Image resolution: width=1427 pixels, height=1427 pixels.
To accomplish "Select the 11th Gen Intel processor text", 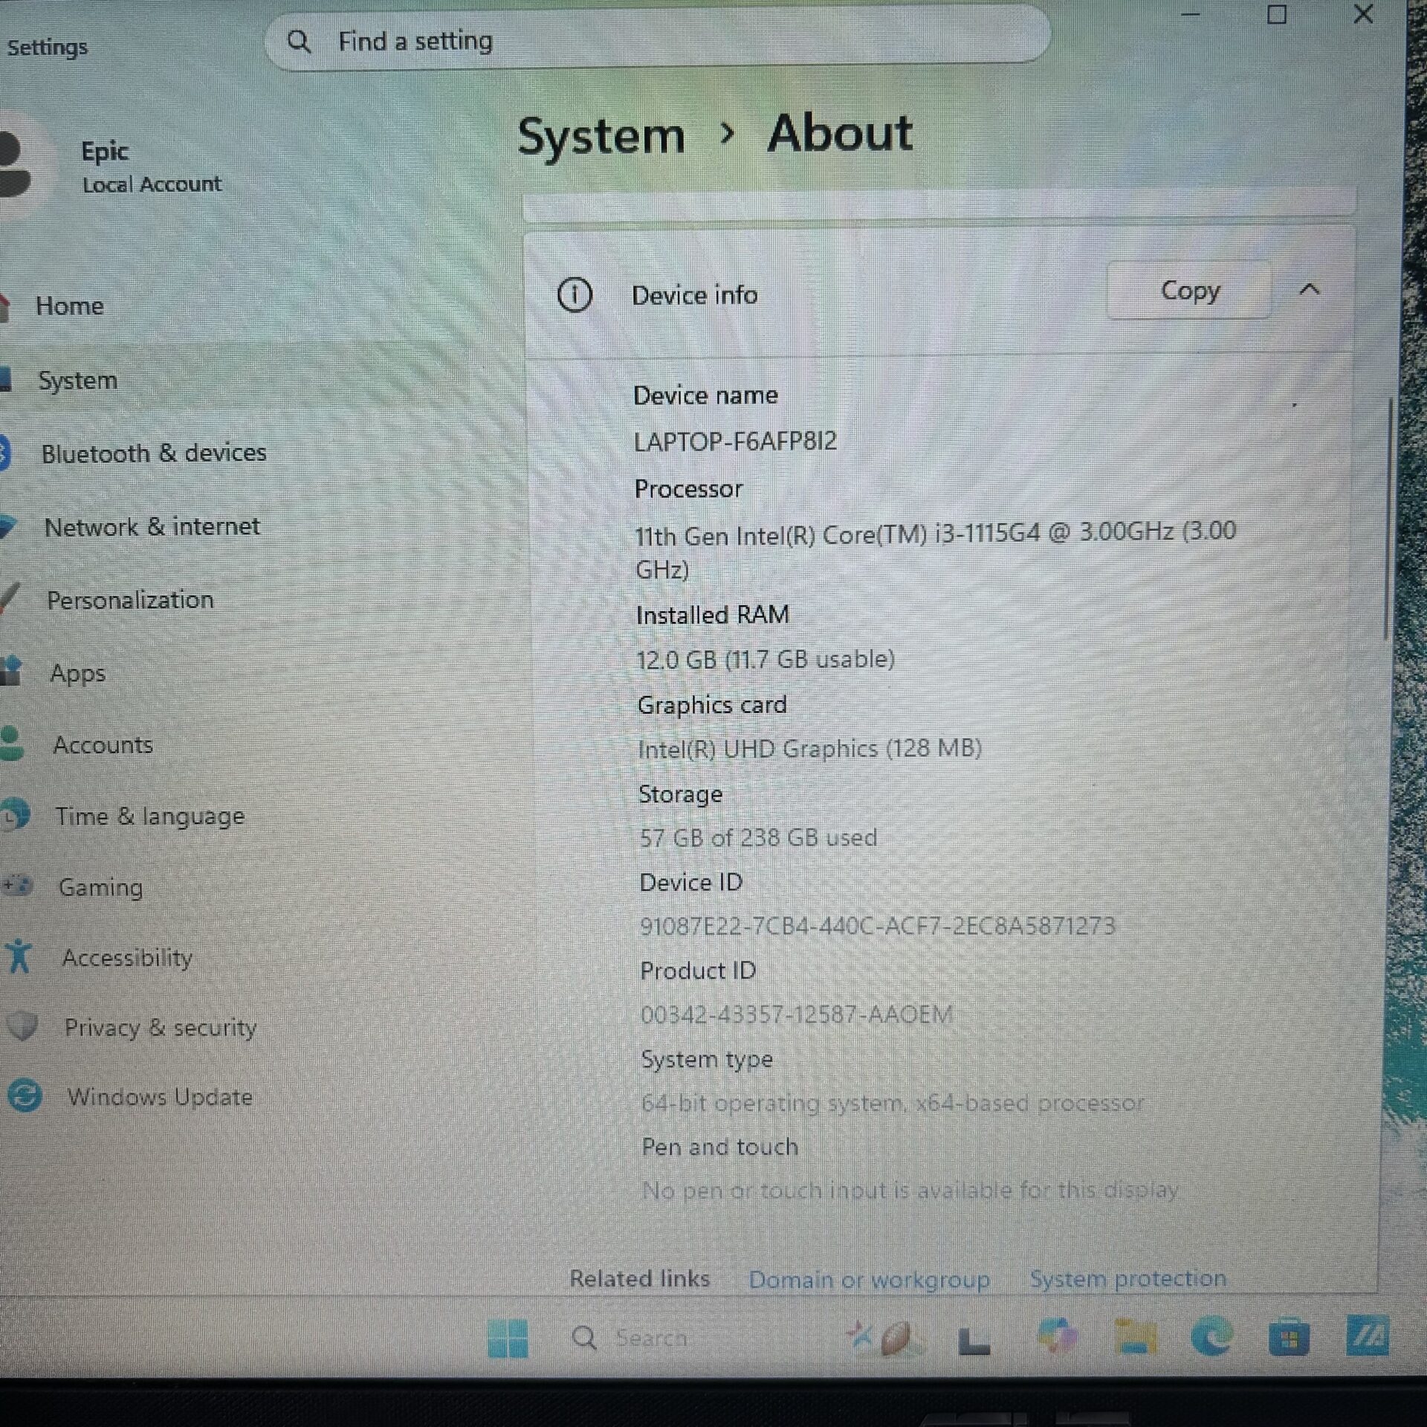I will 935,551.
